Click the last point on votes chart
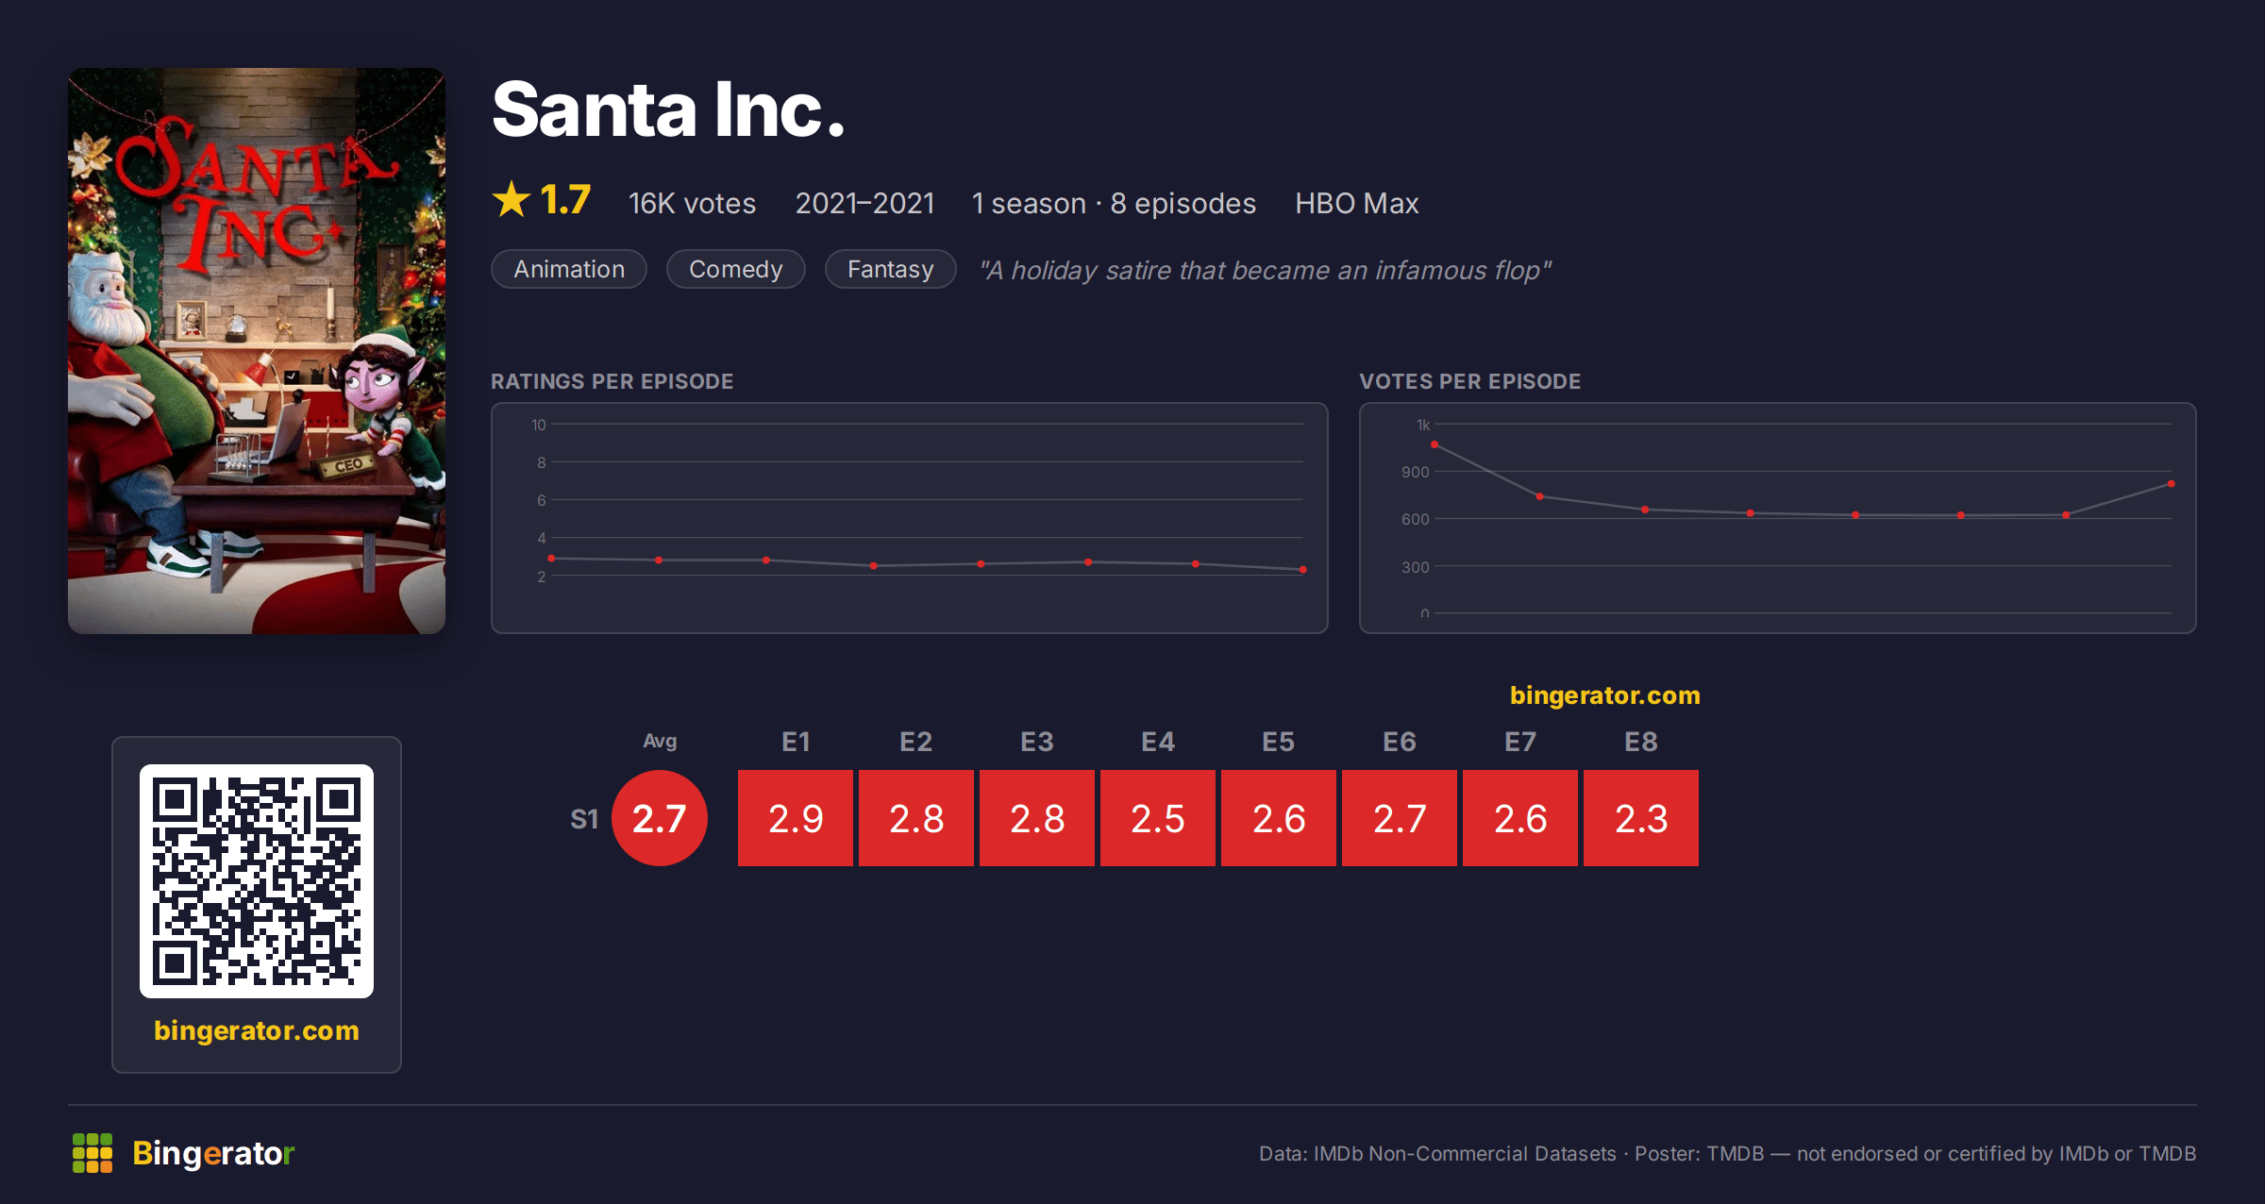Screen dimensions: 2265x1204 tap(2172, 484)
